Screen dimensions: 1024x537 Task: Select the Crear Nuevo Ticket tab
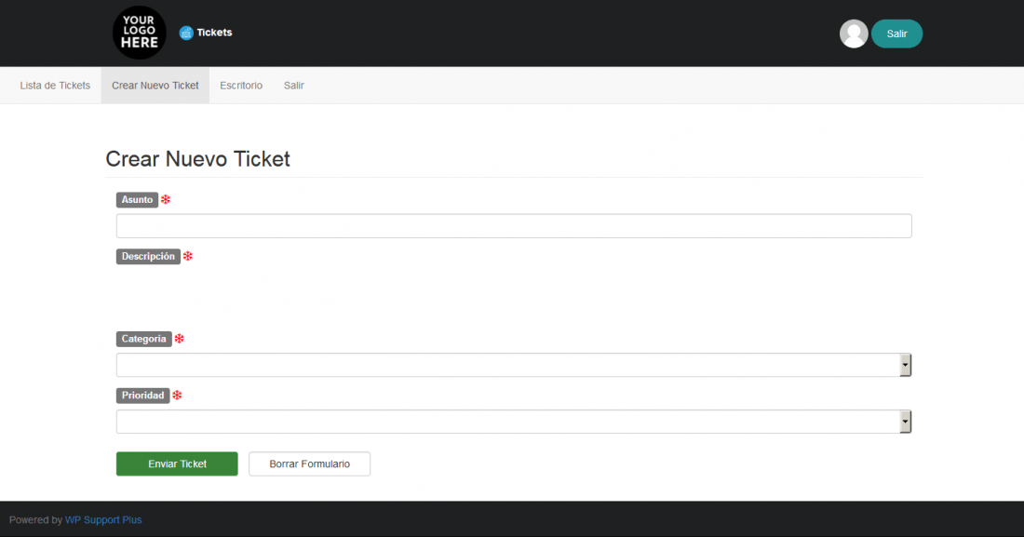click(x=155, y=86)
